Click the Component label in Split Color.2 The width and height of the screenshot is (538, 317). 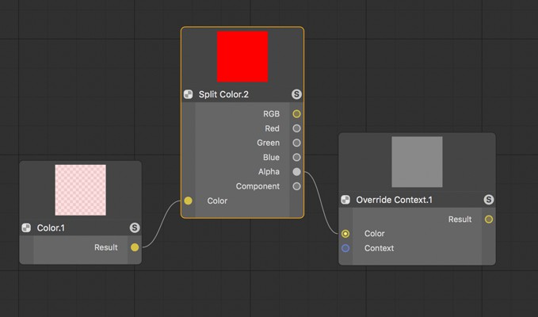[x=258, y=186]
